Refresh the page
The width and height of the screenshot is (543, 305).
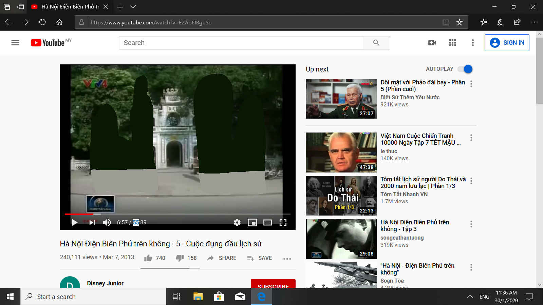(x=42, y=22)
